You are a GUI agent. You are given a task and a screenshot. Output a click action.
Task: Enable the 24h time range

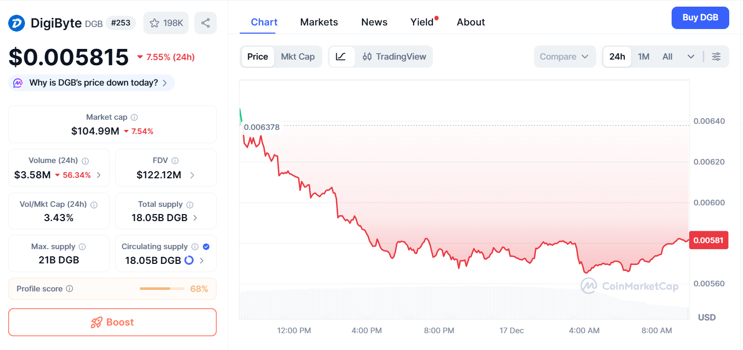(x=617, y=57)
